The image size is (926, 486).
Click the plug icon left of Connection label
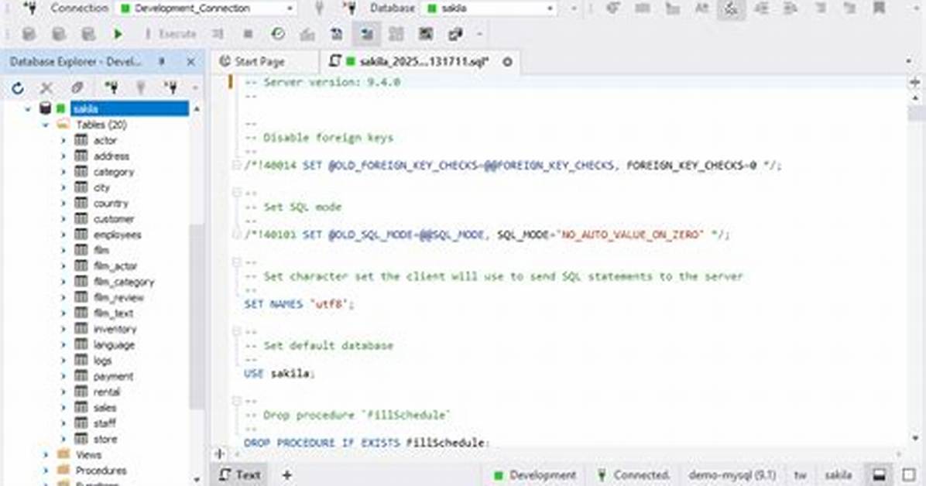click(29, 9)
